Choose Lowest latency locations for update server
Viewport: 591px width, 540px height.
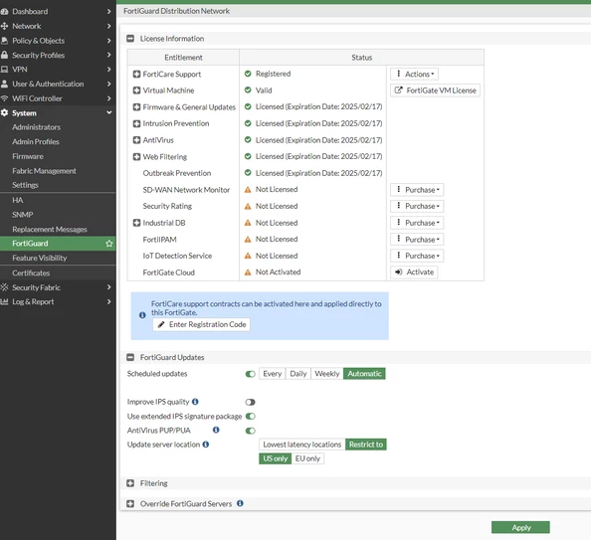click(x=301, y=445)
